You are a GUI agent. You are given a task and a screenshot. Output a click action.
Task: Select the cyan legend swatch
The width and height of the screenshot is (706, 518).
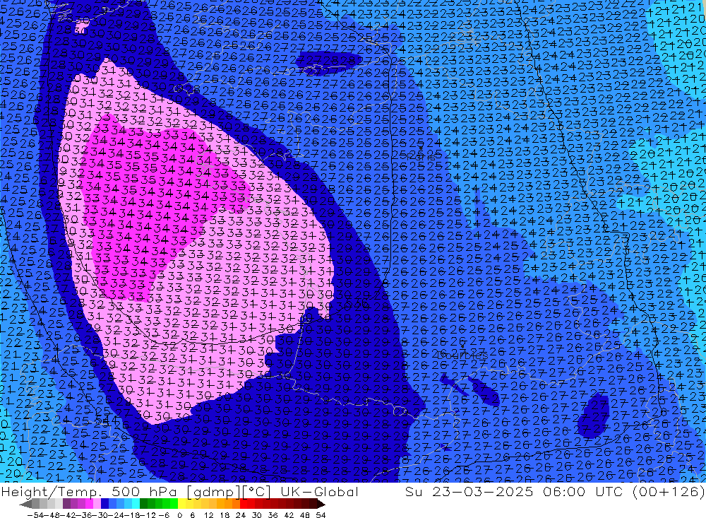tap(136, 505)
